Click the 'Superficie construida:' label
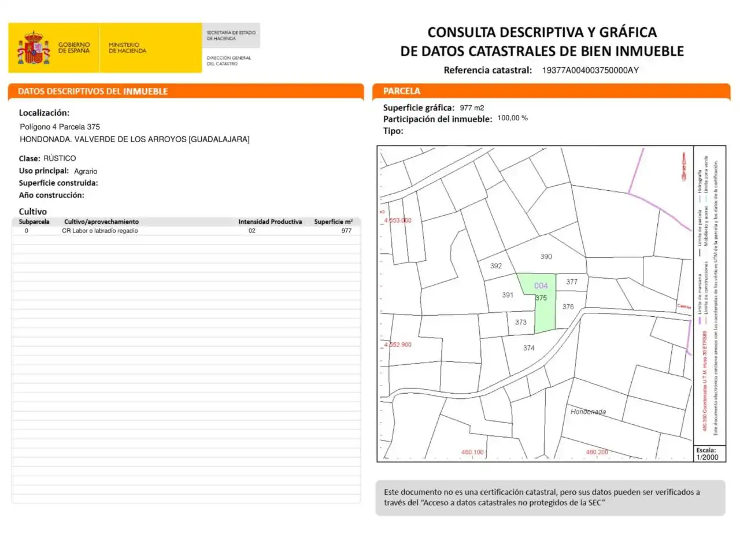The height and width of the screenshot is (555, 740). 58,183
